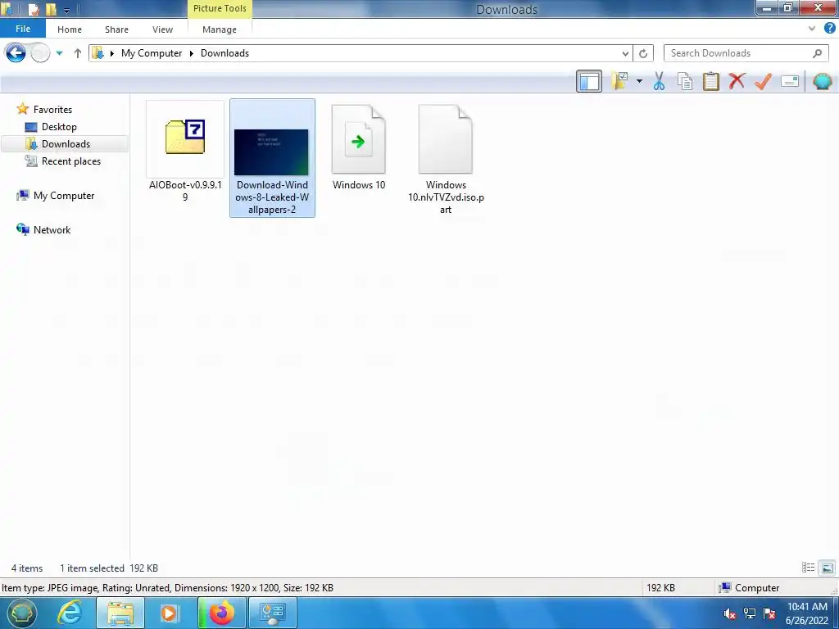Open the address bar history dropdown

pyautogui.click(x=625, y=53)
